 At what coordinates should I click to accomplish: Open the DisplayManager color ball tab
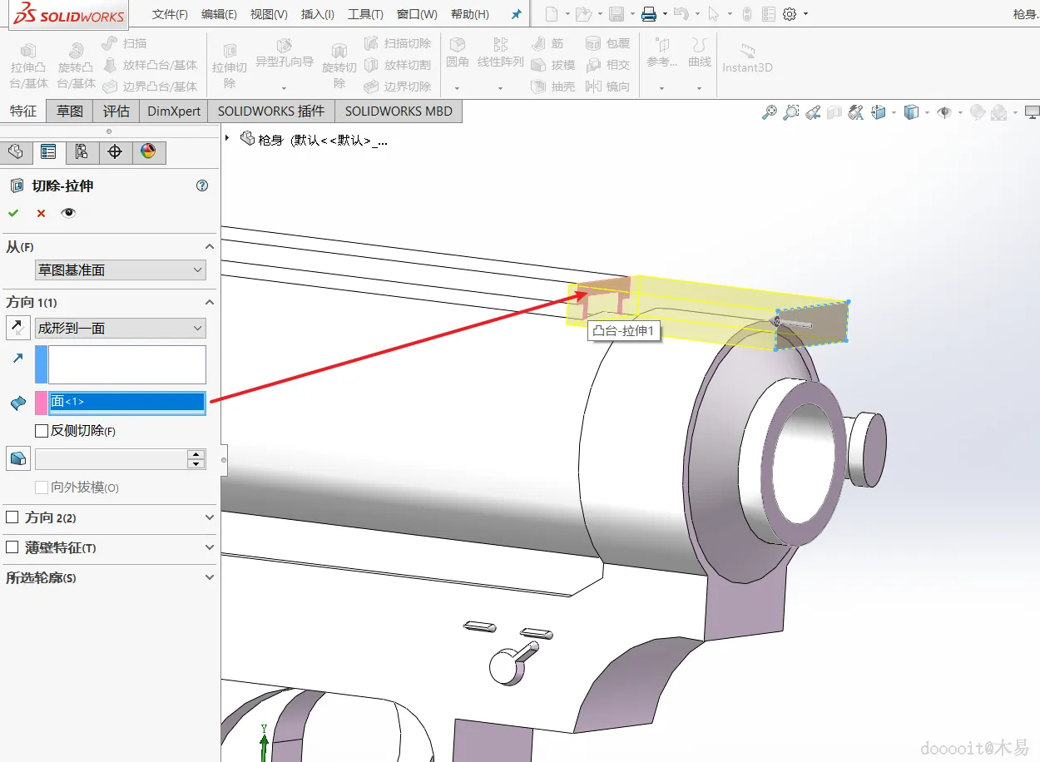pos(148,151)
